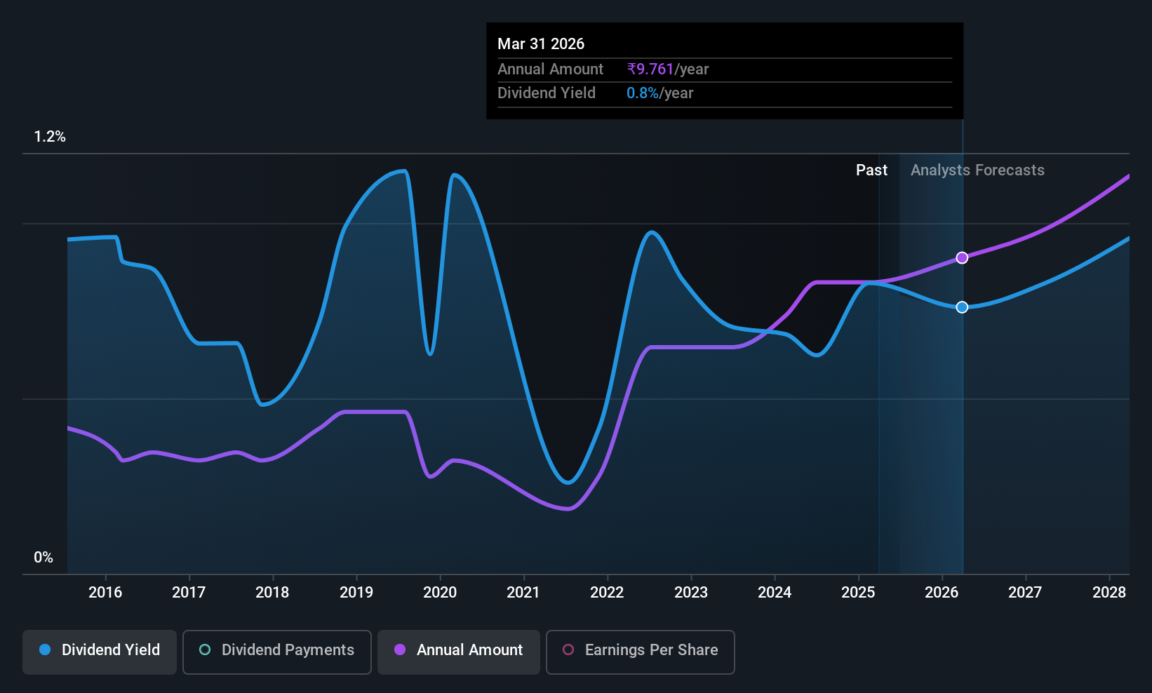Select the purple Annual Amount data point
Image resolution: width=1152 pixels, height=693 pixels.
tap(962, 257)
